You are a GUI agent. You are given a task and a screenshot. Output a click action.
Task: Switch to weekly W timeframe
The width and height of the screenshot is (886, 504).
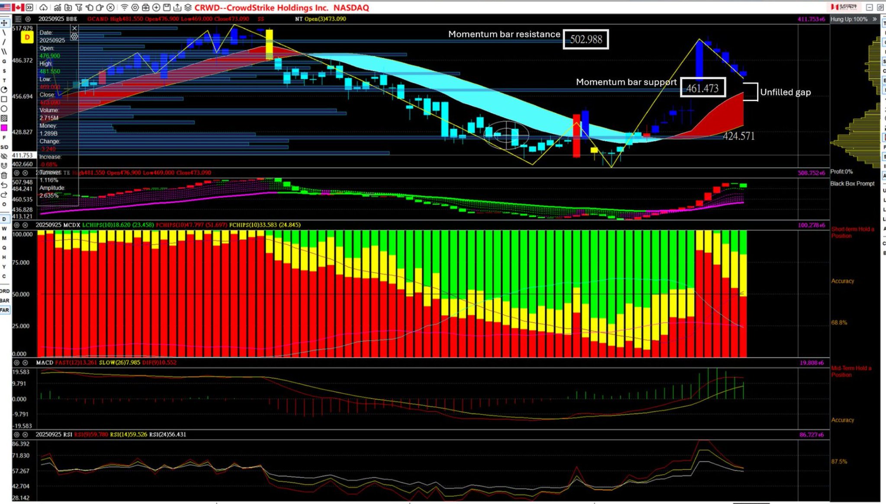point(4,228)
